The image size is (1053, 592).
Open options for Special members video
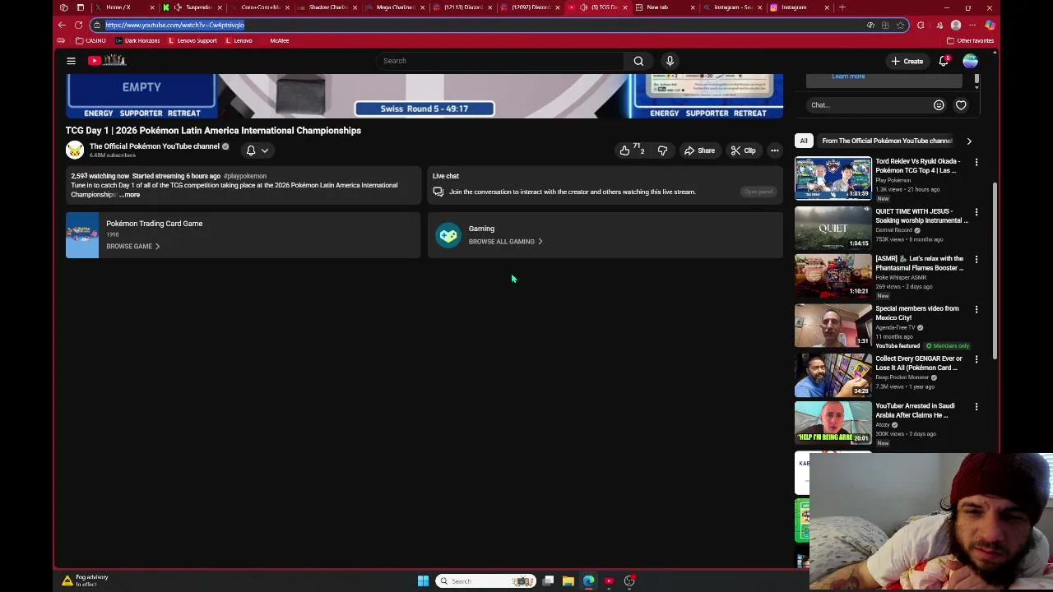coord(976,309)
